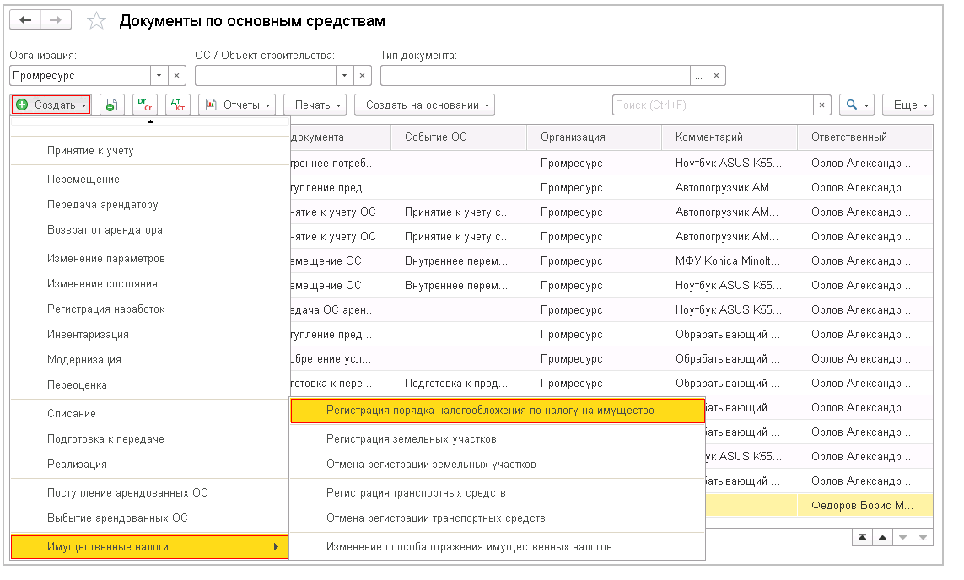Expand the Организация dropdown list
Image resolution: width=964 pixels, height=580 pixels.
pyautogui.click(x=159, y=76)
